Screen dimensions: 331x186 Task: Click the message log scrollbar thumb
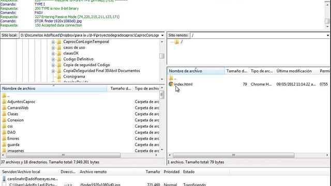(x=327, y=21)
